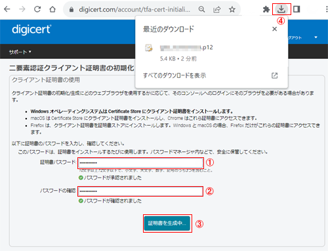The height and width of the screenshot is (251, 328).
Task: Click the 以下に証明書のパスワードを入力し line
Action: click(68, 144)
